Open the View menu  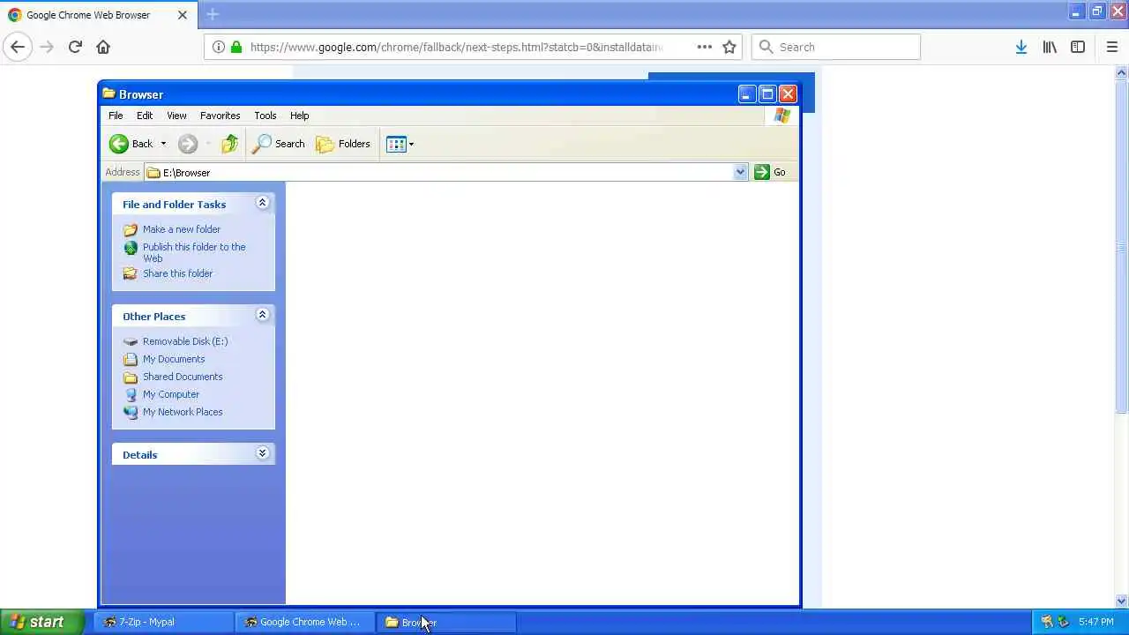click(x=176, y=116)
